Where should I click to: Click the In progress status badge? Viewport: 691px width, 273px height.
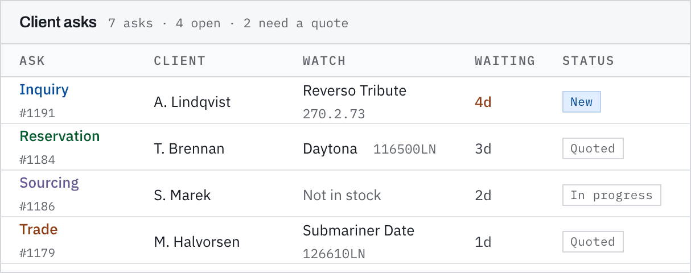click(x=612, y=196)
